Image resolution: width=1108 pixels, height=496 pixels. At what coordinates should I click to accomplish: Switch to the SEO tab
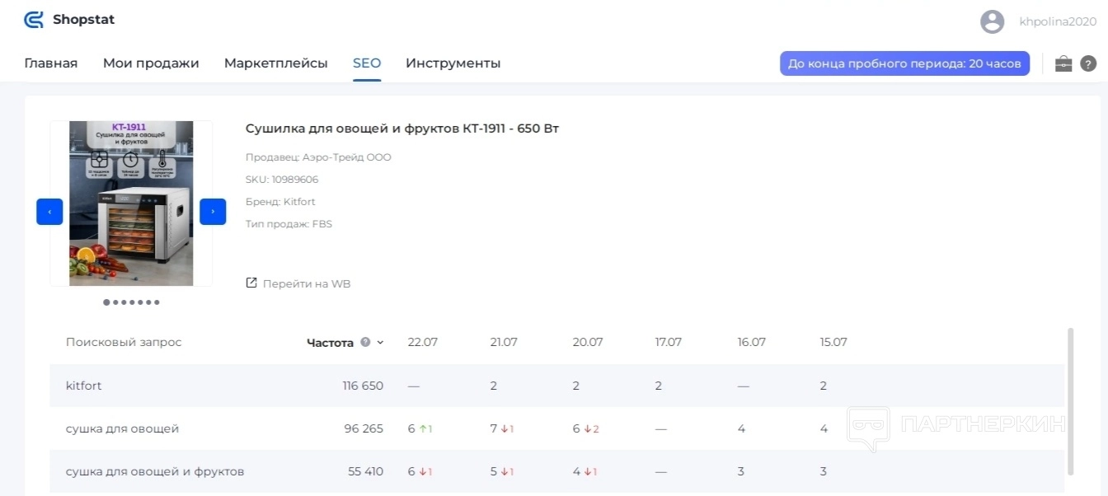pos(367,63)
